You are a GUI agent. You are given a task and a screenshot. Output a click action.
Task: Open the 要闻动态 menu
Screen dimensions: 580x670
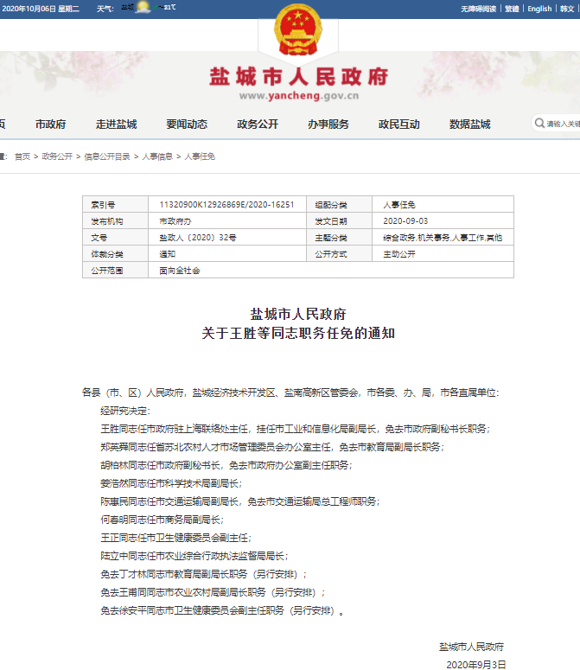(x=187, y=124)
